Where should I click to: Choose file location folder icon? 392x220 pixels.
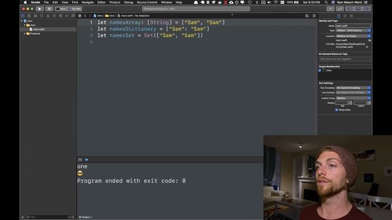369,40
